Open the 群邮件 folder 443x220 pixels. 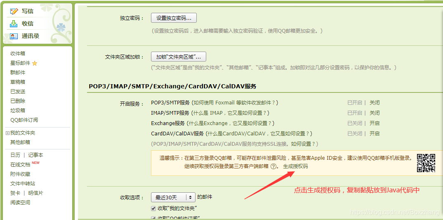(18, 72)
